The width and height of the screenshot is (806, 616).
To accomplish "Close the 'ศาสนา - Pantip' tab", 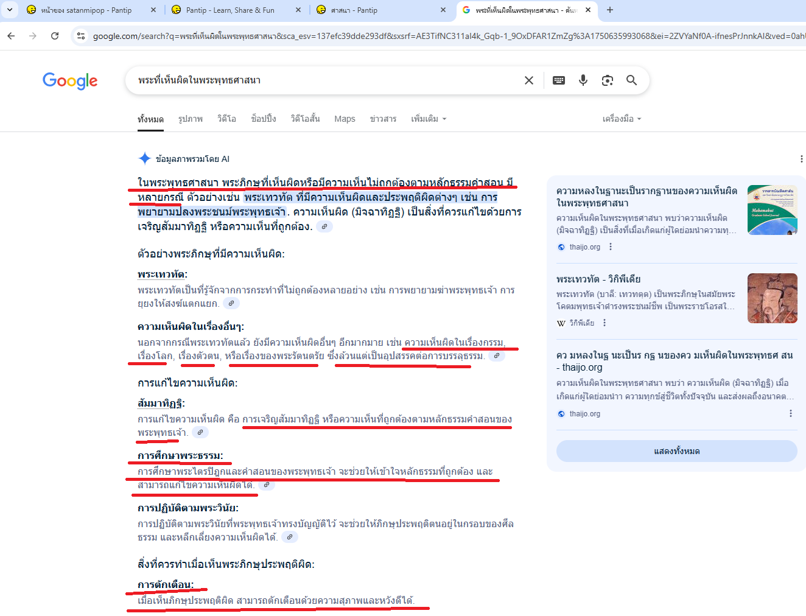I will (443, 10).
